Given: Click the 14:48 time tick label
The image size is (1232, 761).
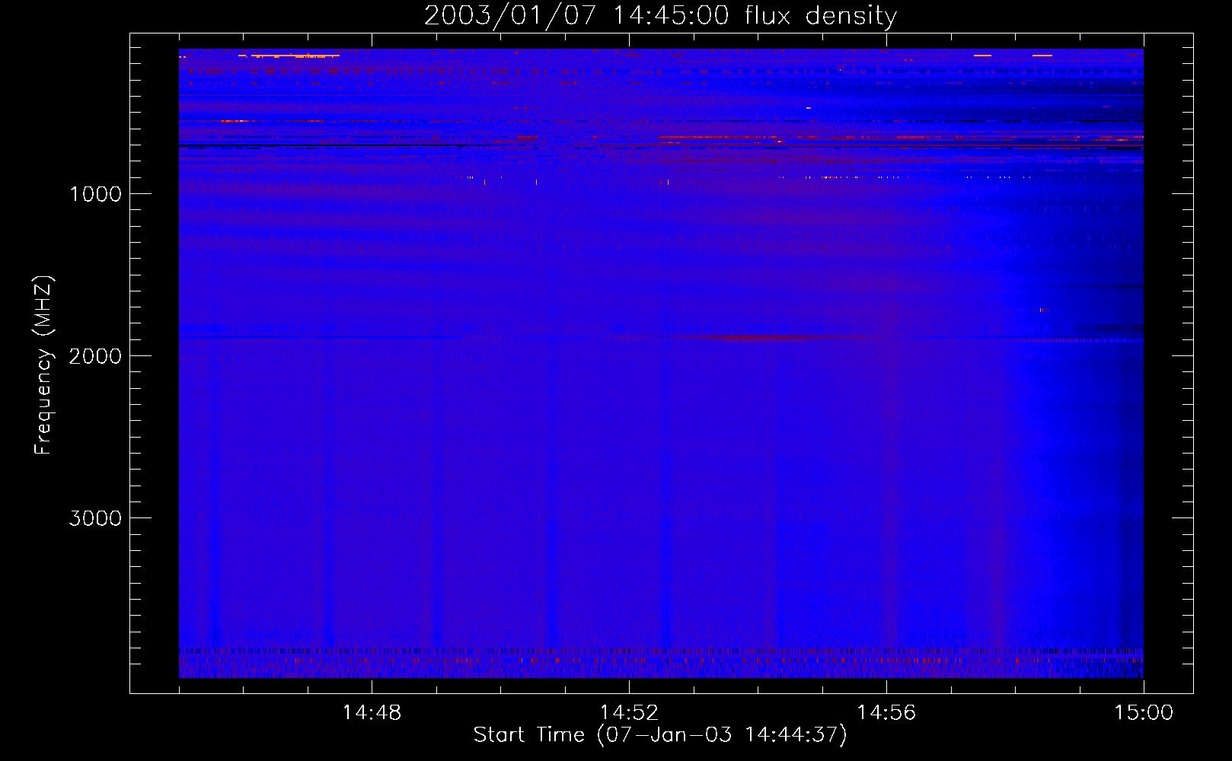Looking at the screenshot, I should point(372,713).
